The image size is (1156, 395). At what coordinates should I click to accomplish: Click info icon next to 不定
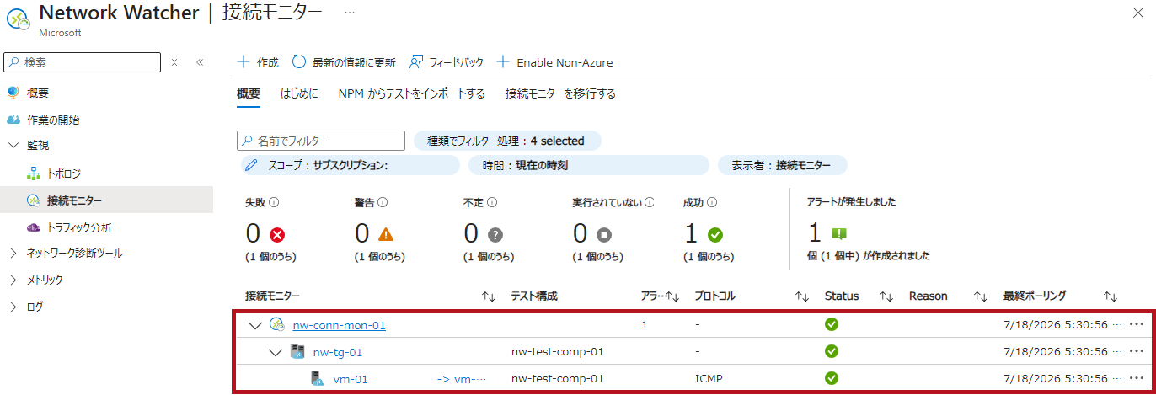[492, 203]
